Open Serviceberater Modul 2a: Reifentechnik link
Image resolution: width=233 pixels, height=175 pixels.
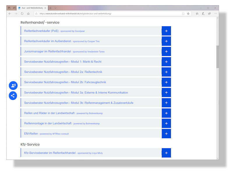tap(63, 72)
